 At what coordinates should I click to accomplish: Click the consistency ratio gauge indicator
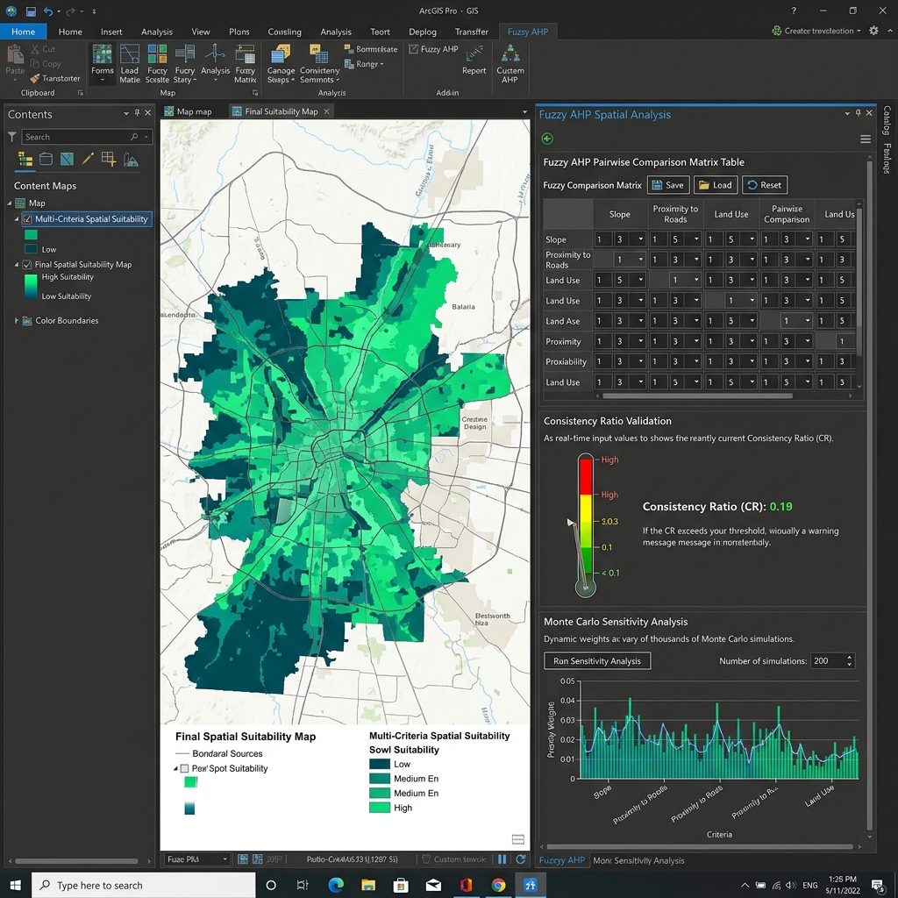[x=572, y=523]
